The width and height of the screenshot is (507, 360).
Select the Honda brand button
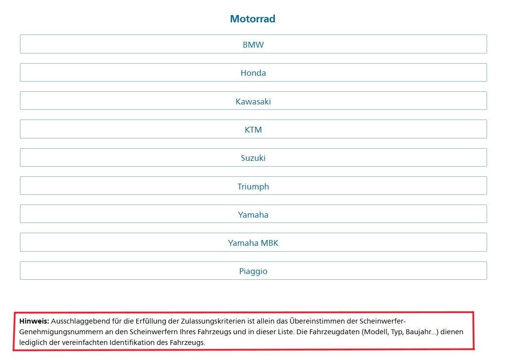coord(253,73)
